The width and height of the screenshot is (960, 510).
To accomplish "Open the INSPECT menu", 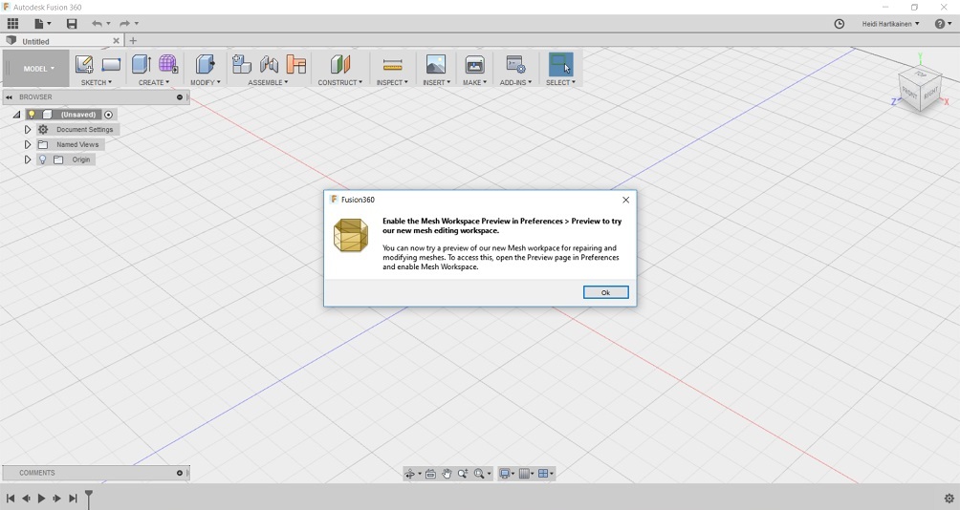I will [x=392, y=82].
